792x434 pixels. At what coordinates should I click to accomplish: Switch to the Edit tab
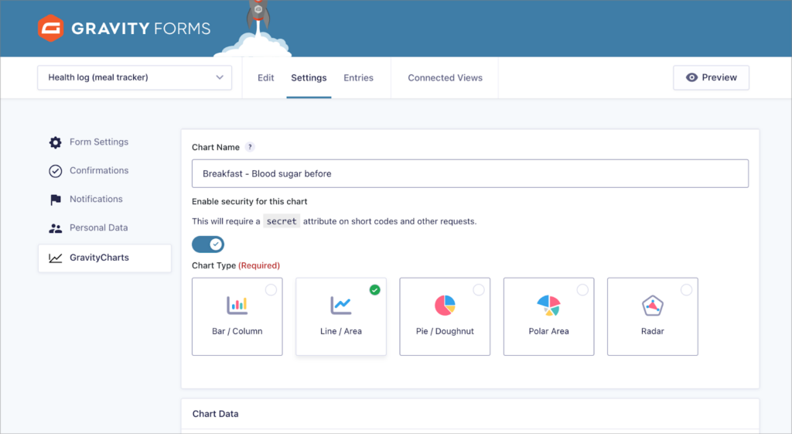pyautogui.click(x=266, y=78)
